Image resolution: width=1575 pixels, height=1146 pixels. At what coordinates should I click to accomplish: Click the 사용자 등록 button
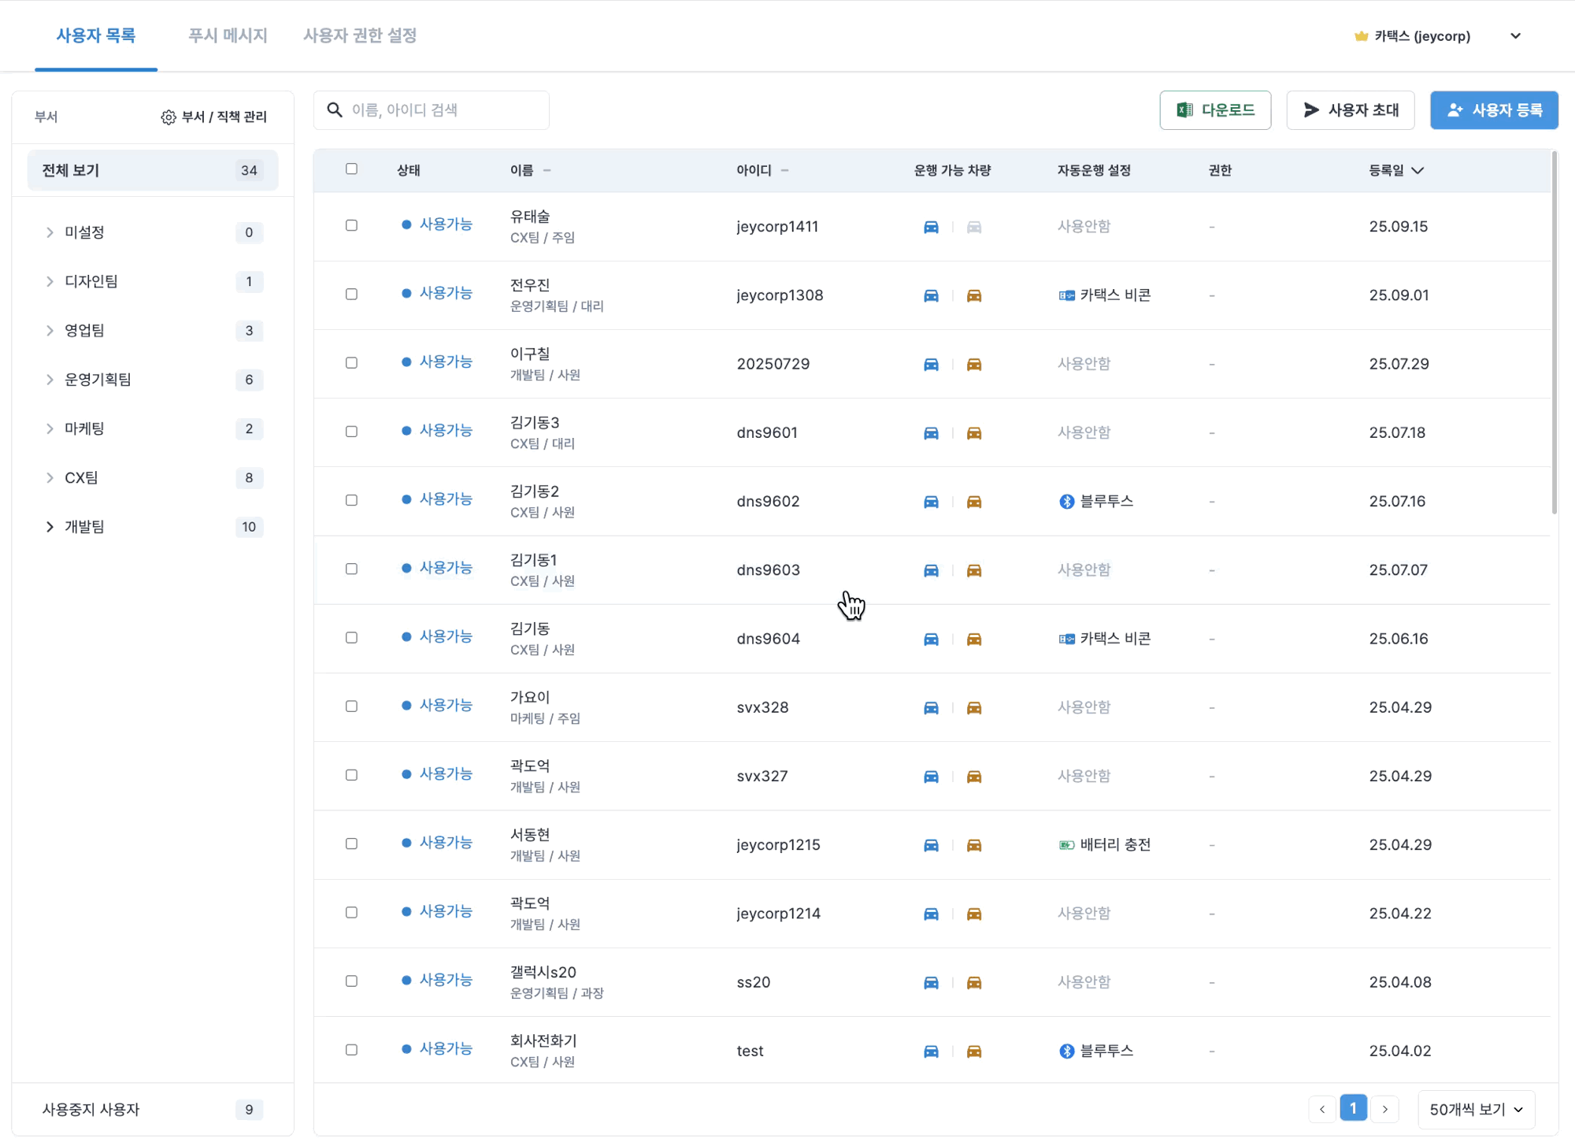[1494, 110]
